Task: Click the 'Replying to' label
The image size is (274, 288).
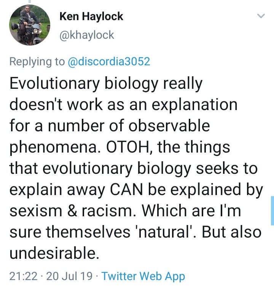Action: pyautogui.click(x=37, y=61)
